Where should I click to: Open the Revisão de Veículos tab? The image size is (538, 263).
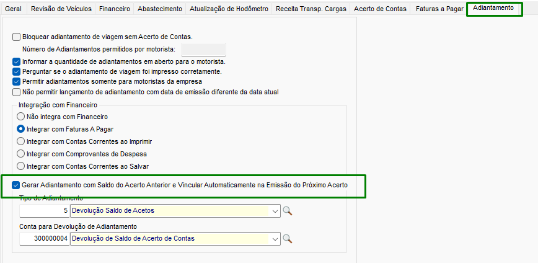click(x=61, y=9)
